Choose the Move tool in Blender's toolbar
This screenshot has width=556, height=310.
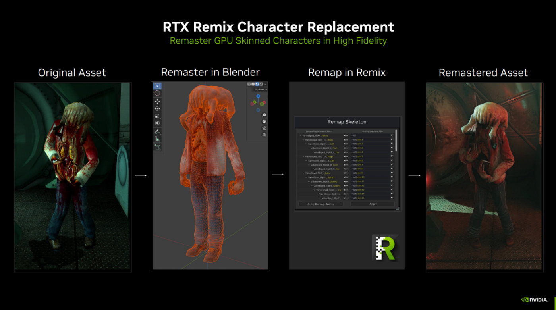tap(157, 101)
